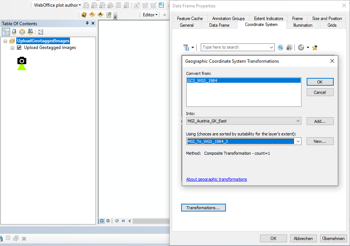350x246 pixels.
Task: Refresh the map view
Action: tap(117, 221)
